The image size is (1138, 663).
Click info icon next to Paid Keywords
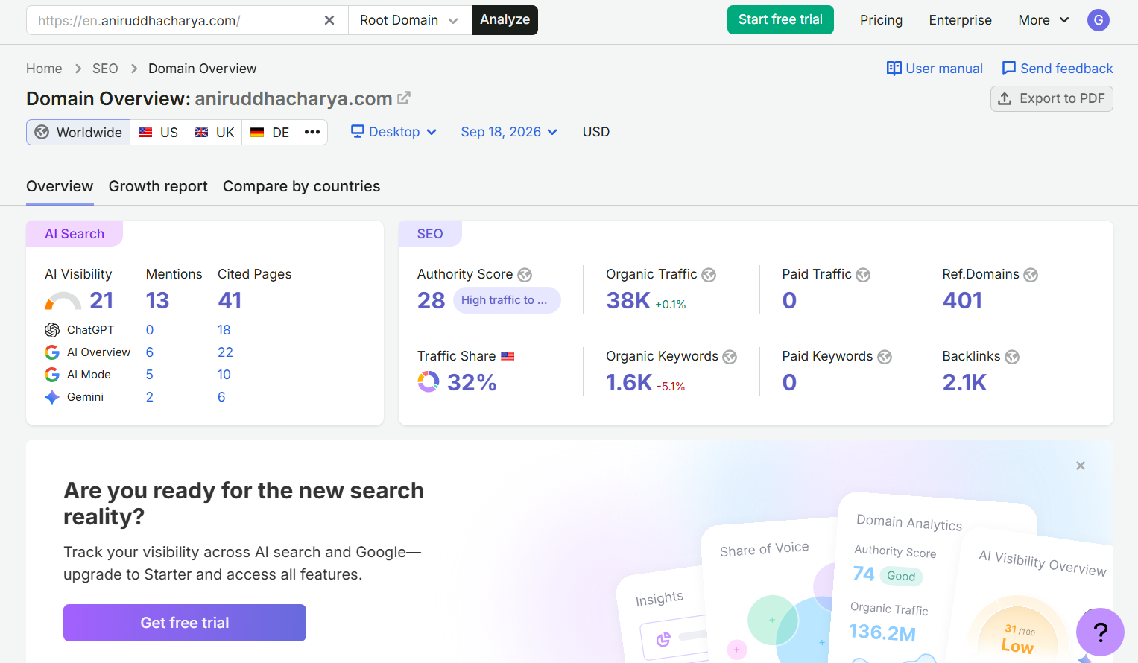coord(885,357)
